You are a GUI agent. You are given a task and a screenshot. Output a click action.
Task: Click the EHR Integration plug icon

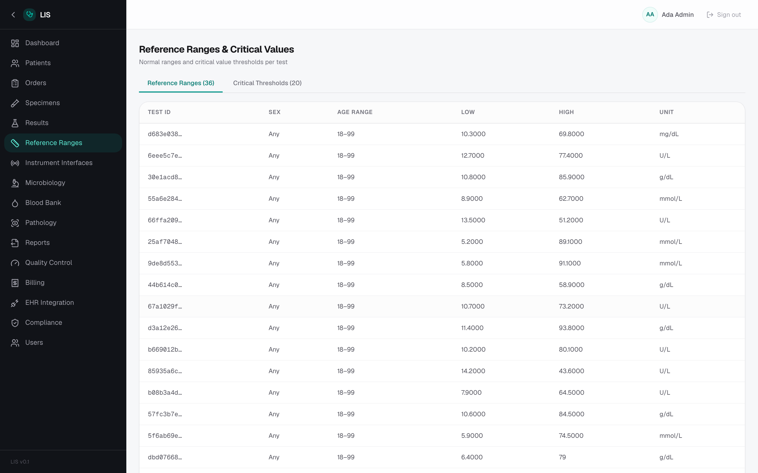[15, 303]
